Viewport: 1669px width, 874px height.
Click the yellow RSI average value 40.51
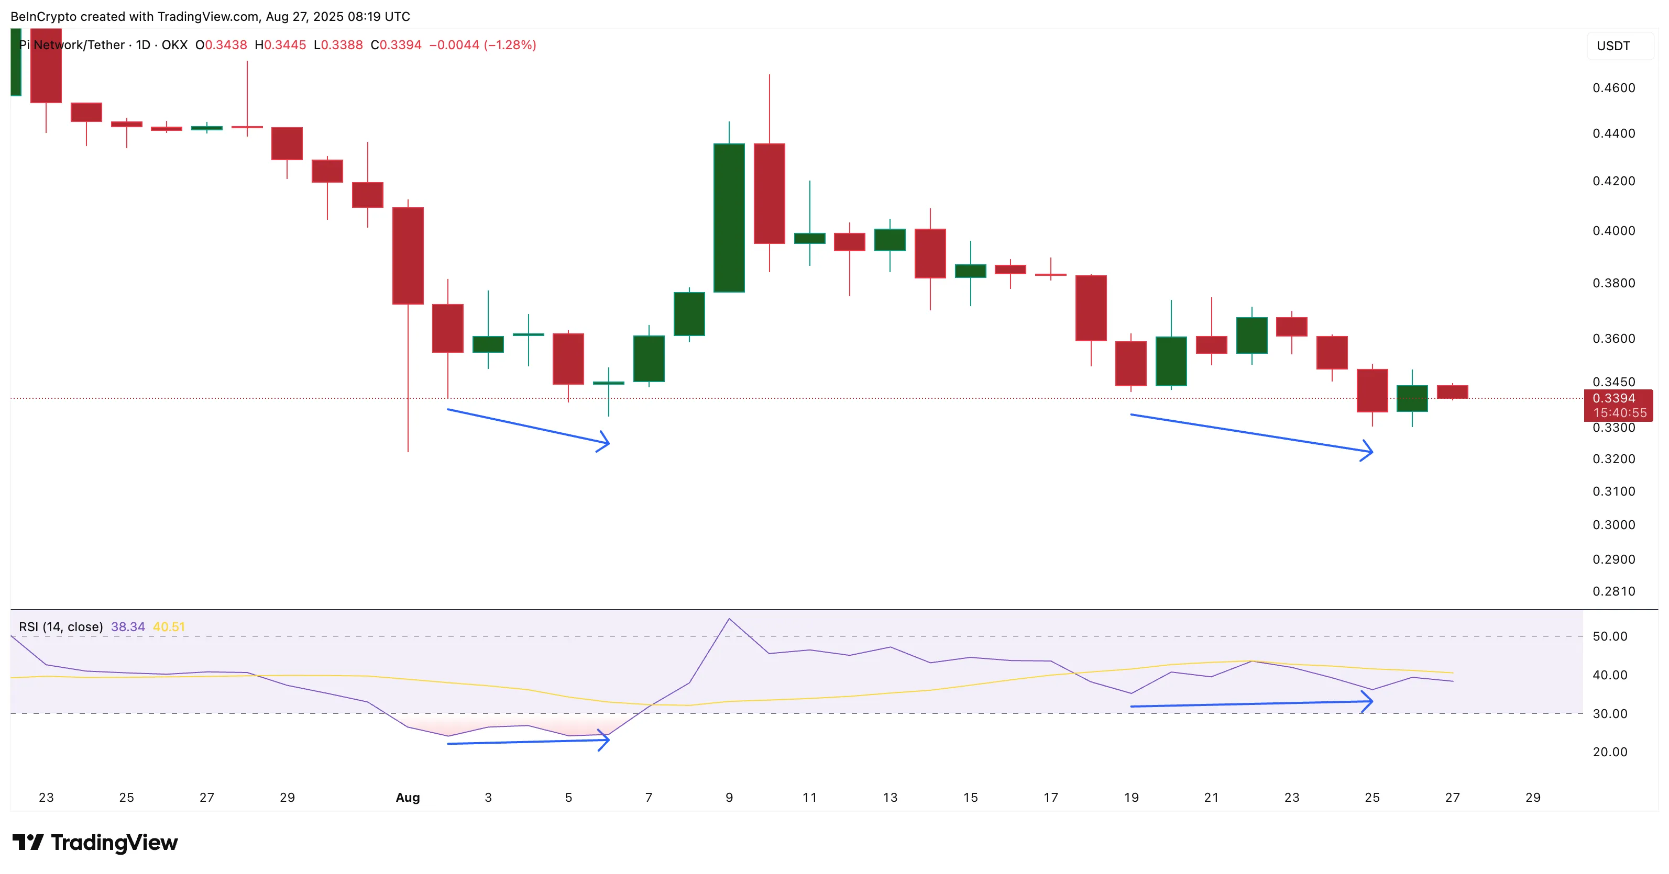point(169,626)
